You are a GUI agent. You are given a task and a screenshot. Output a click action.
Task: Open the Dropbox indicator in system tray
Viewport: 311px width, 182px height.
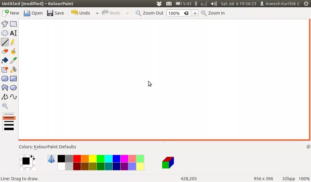(x=159, y=4)
